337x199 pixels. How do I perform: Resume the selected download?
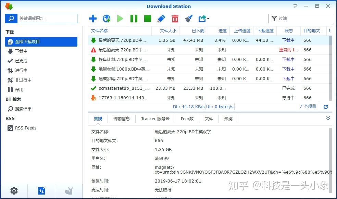click(120, 18)
